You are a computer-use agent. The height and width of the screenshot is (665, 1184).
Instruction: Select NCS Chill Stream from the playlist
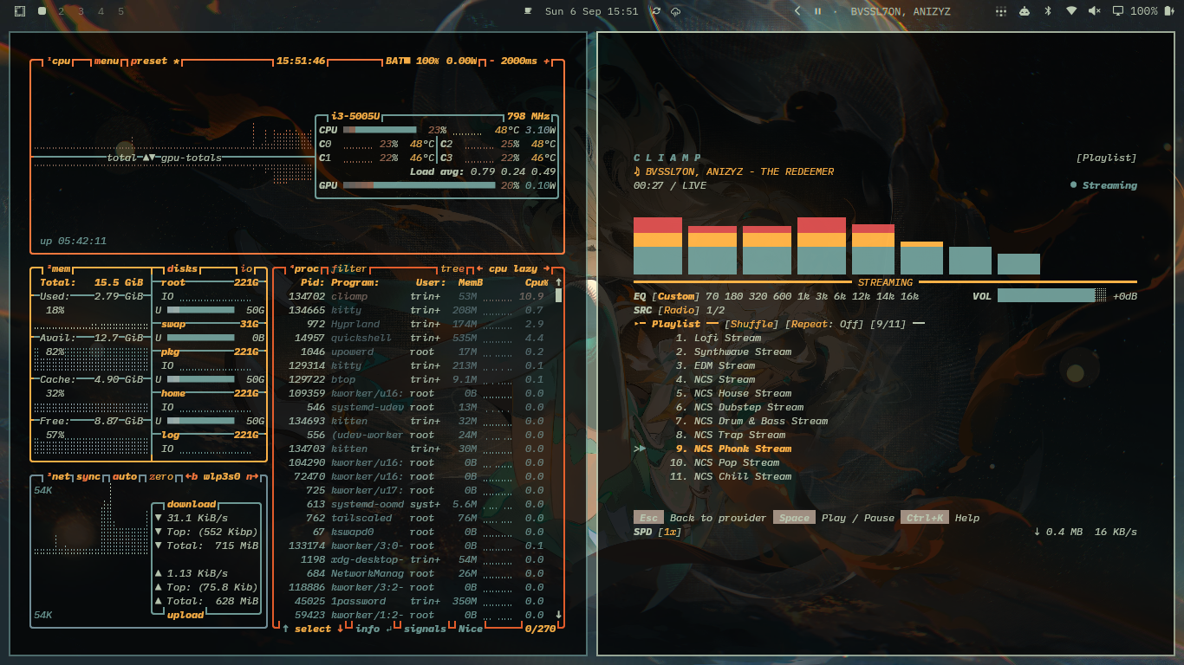click(730, 476)
